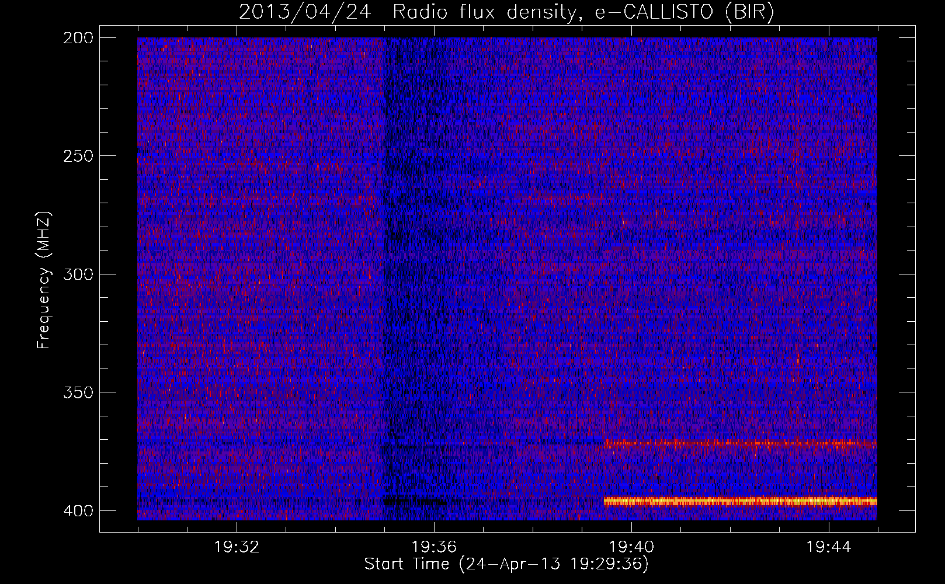Click the "Start Time (24-Apr-13 19:29:36)" label
This screenshot has width=945, height=584.
pyautogui.click(x=506, y=564)
